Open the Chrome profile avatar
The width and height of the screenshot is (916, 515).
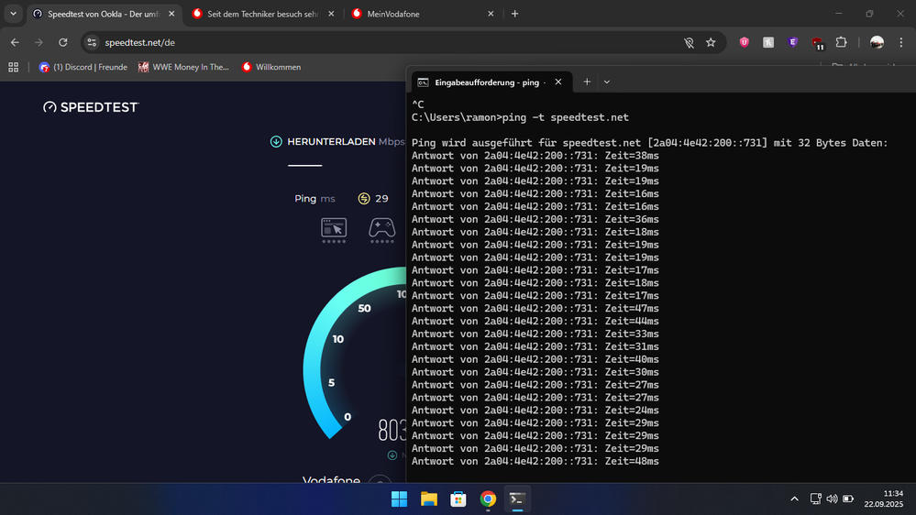coord(877,42)
